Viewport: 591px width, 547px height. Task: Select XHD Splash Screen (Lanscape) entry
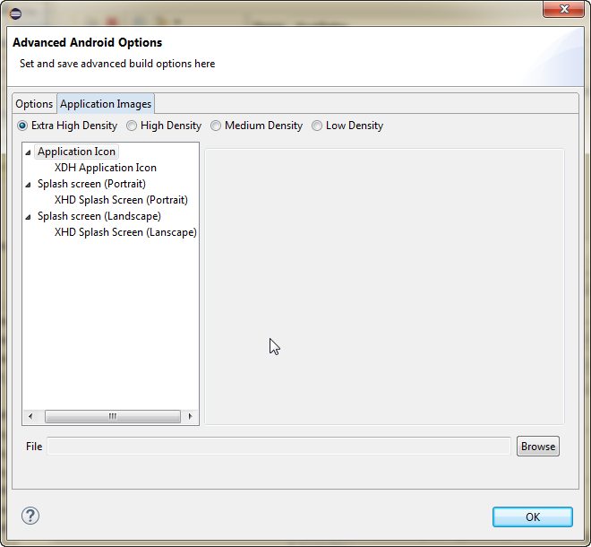(125, 232)
